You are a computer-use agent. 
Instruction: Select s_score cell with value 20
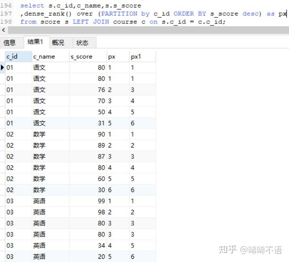(x=88, y=257)
